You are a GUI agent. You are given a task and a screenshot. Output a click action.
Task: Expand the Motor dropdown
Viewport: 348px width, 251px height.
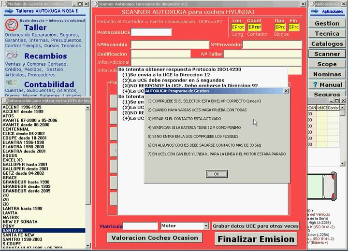(206, 226)
